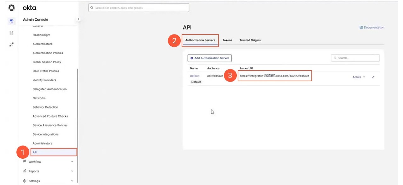Click the workflows connector icon in left rail

[11, 44]
